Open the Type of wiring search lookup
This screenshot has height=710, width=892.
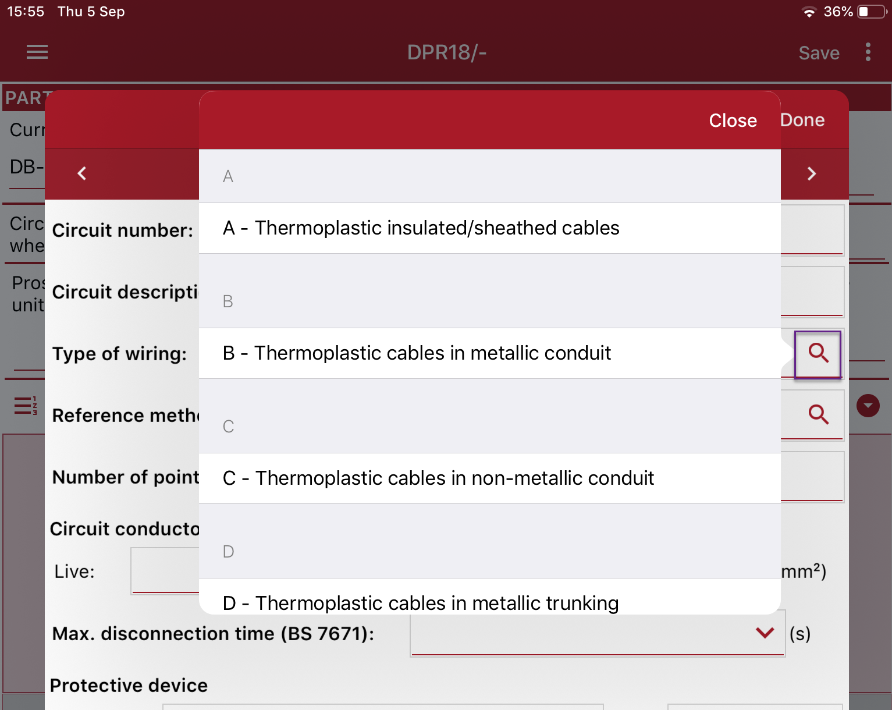818,353
